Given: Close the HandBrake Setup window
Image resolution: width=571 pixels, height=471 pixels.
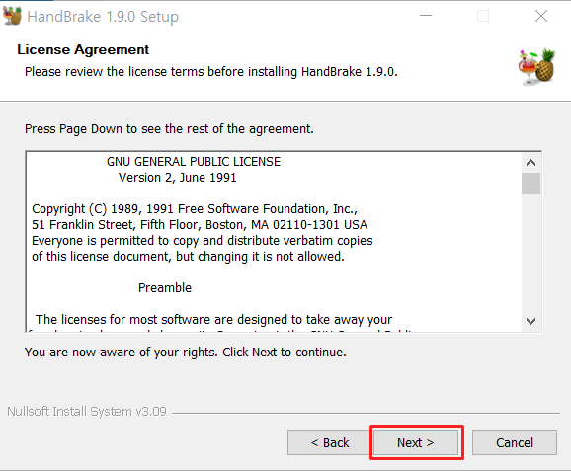Looking at the screenshot, I should 541,16.
